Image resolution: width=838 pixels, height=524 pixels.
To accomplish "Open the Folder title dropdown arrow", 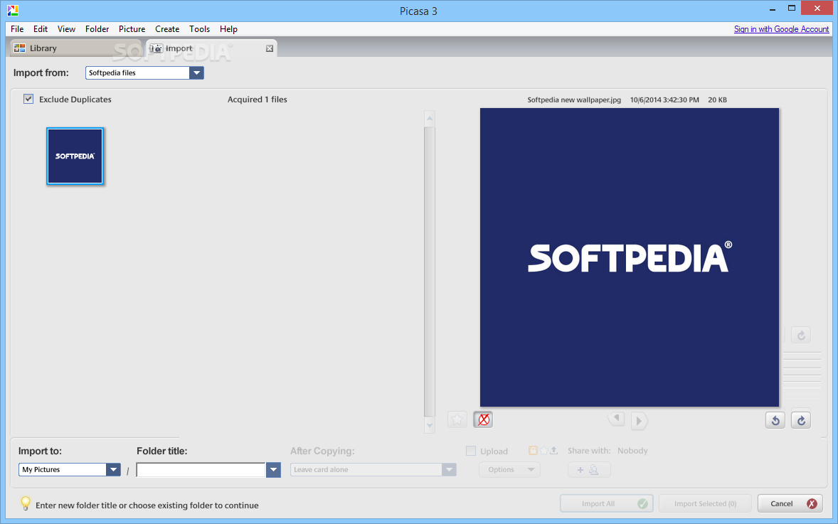I will click(274, 470).
